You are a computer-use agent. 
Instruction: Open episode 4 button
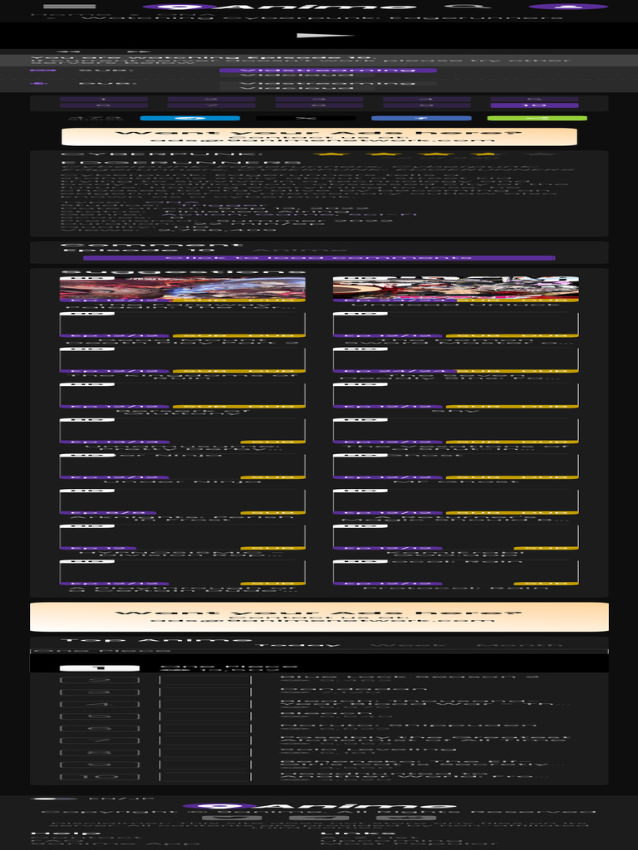click(427, 100)
